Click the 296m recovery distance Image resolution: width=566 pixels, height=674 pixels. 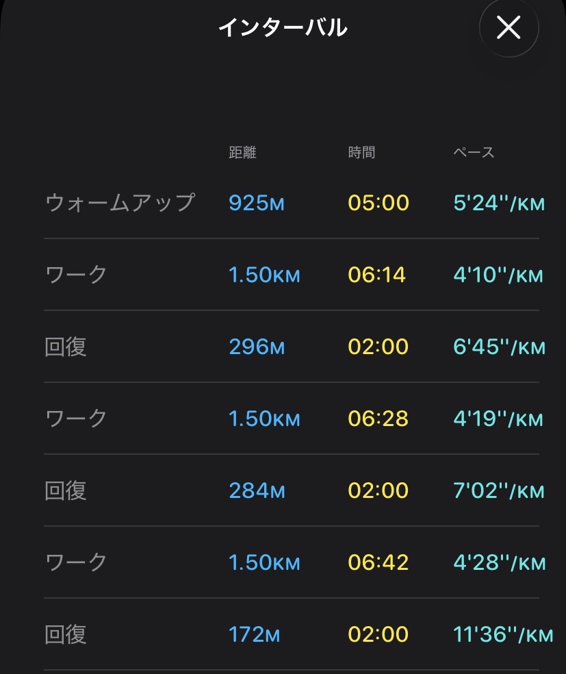click(x=257, y=347)
